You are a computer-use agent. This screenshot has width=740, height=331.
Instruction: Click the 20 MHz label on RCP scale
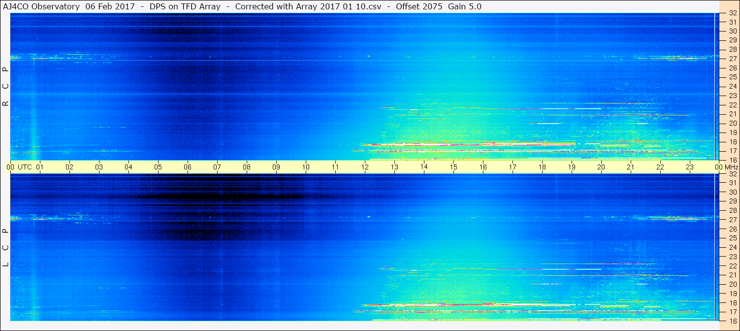(733, 123)
